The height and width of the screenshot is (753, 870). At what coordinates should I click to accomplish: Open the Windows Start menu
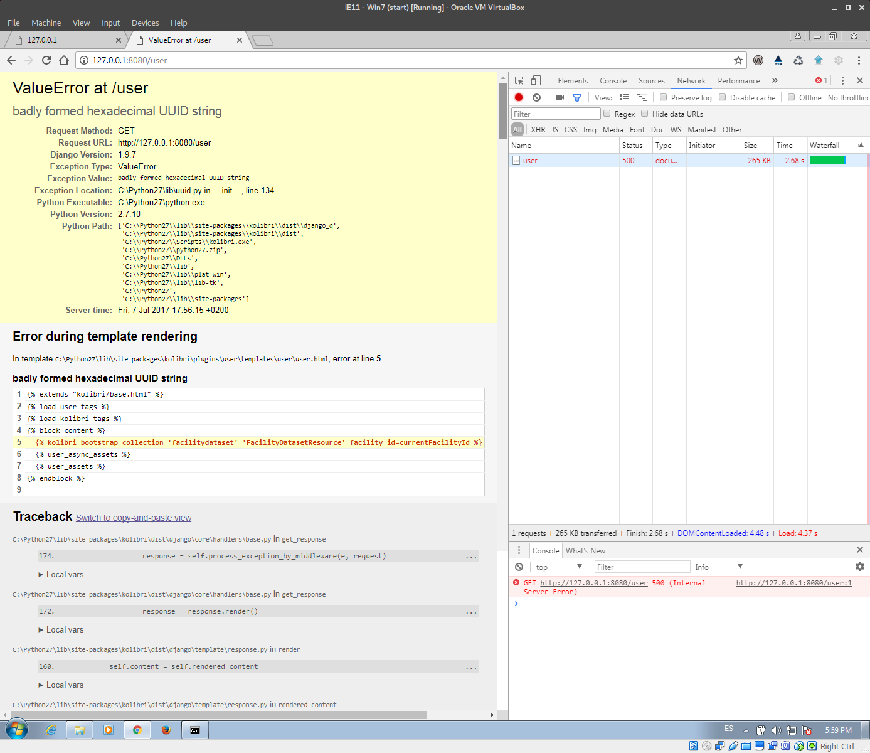tap(17, 730)
